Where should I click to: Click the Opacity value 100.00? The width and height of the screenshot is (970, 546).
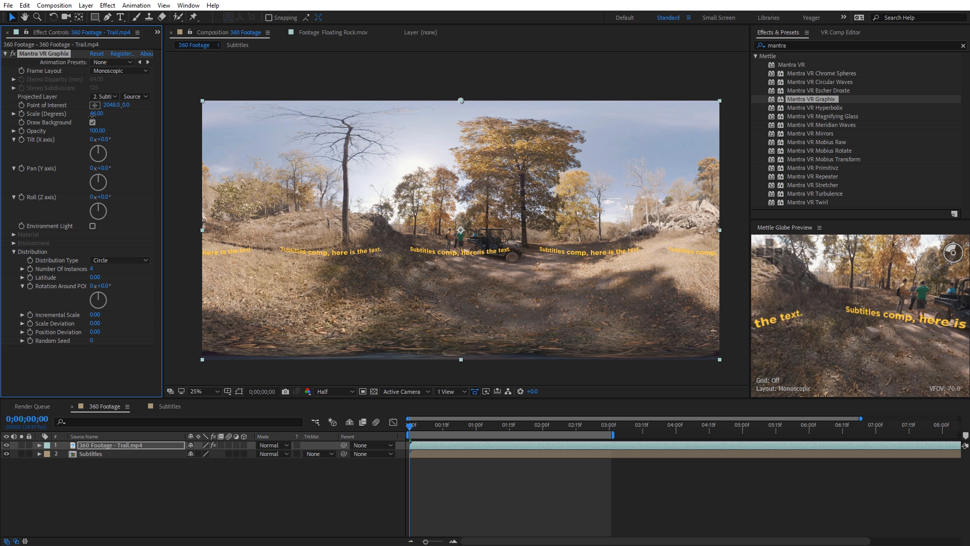[x=98, y=131]
